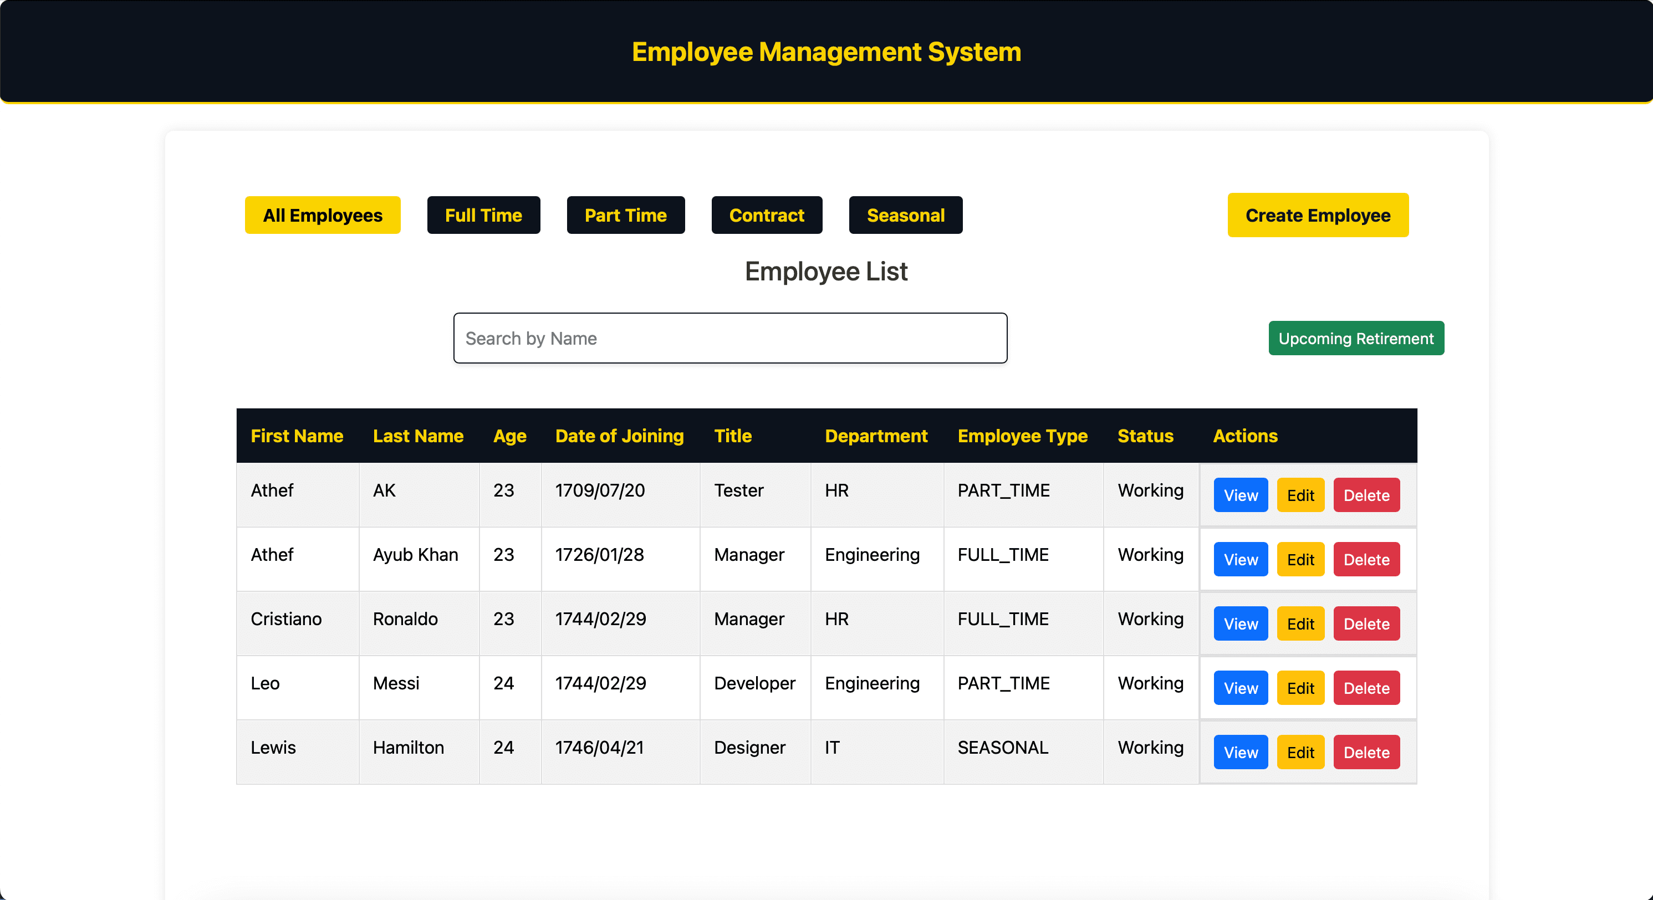Delete the Lewis Hamilton entry
The height and width of the screenshot is (900, 1653).
click(x=1366, y=752)
